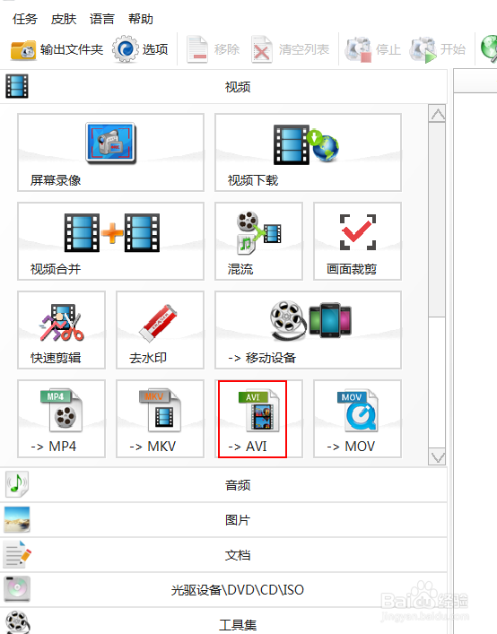Click scrollbar down arrow in video panel
The width and height of the screenshot is (497, 634).
(x=437, y=457)
